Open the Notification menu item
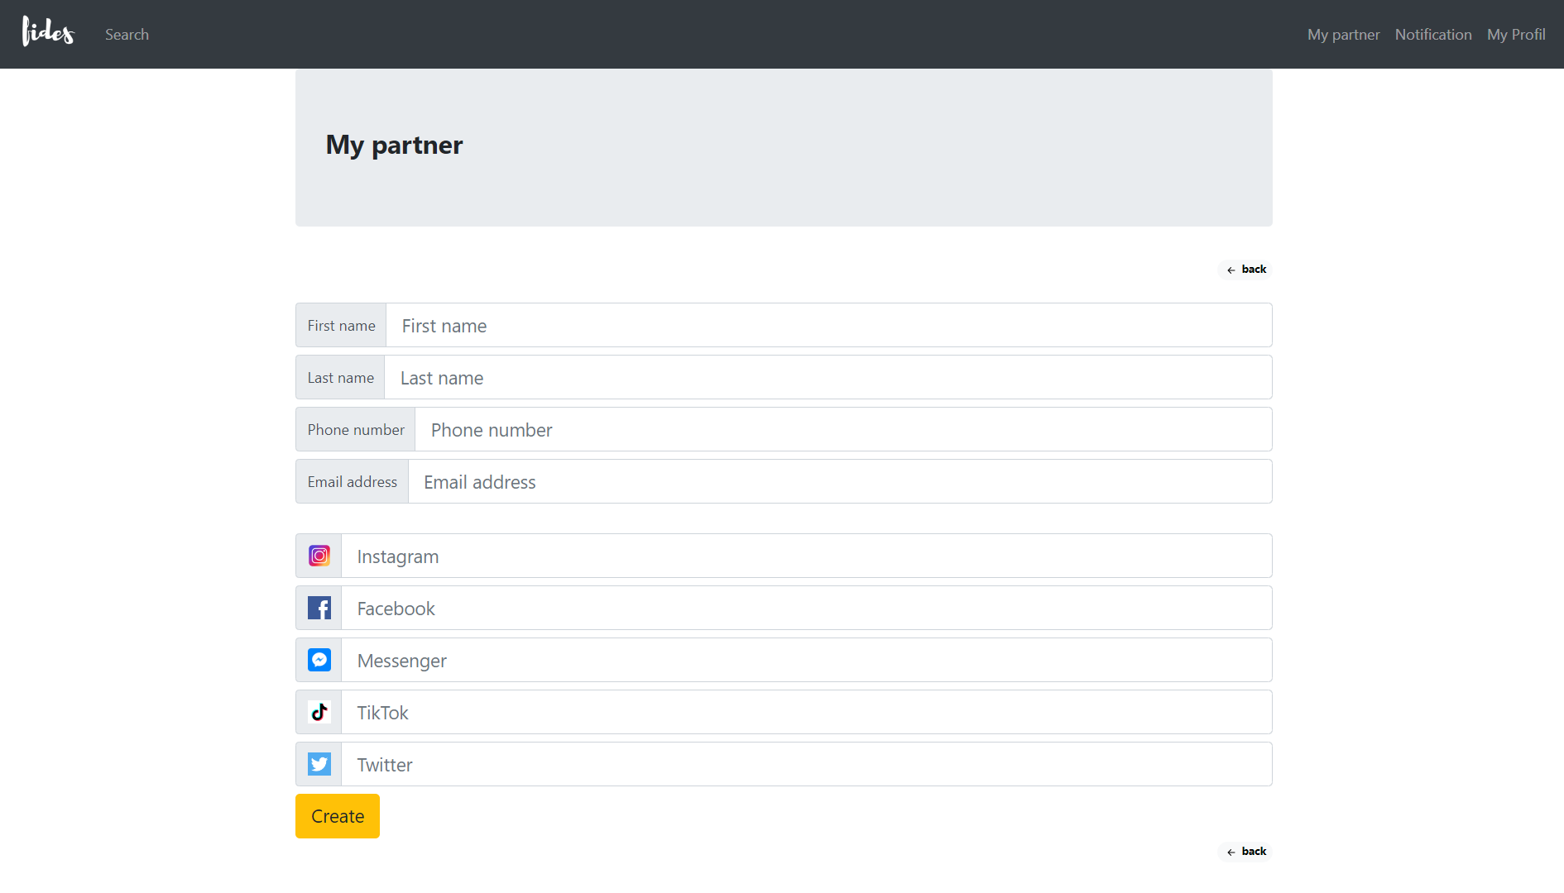Screen dimensions: 1564x893 point(1432,35)
